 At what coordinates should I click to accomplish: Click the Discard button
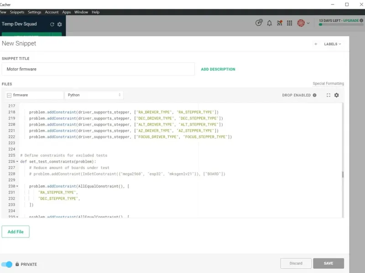296,263
